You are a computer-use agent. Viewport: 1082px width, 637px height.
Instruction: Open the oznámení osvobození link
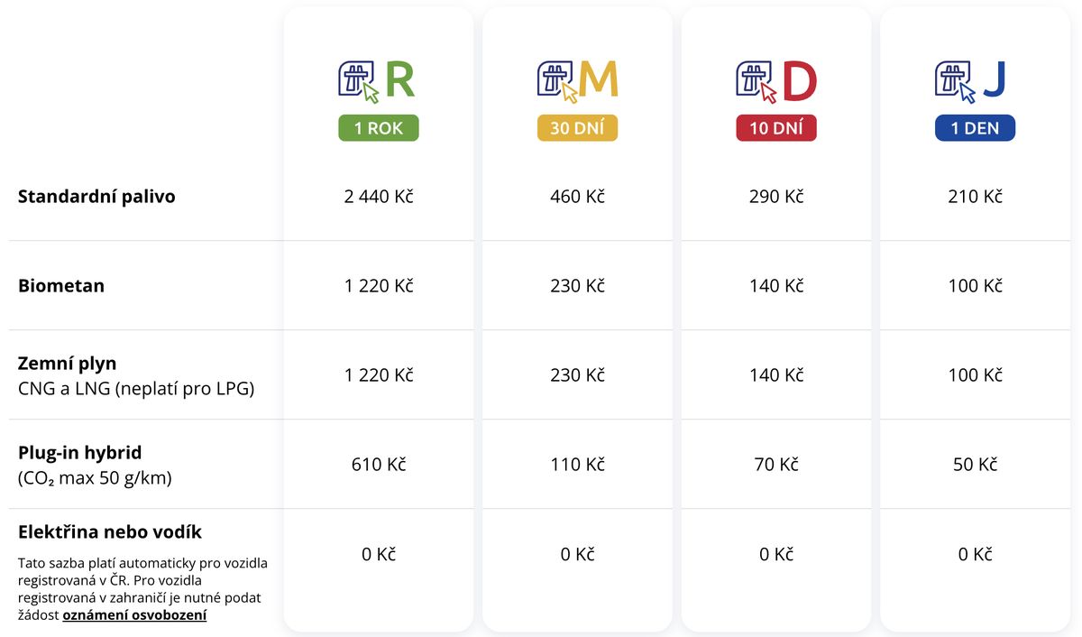(134, 615)
